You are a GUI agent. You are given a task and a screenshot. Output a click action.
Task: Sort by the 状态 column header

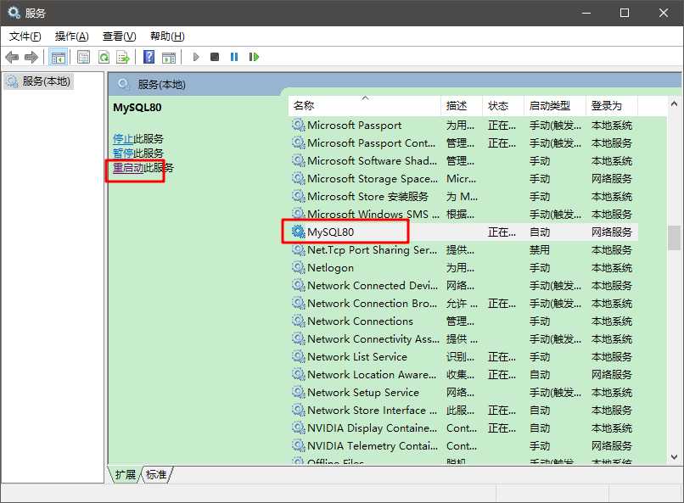point(503,105)
